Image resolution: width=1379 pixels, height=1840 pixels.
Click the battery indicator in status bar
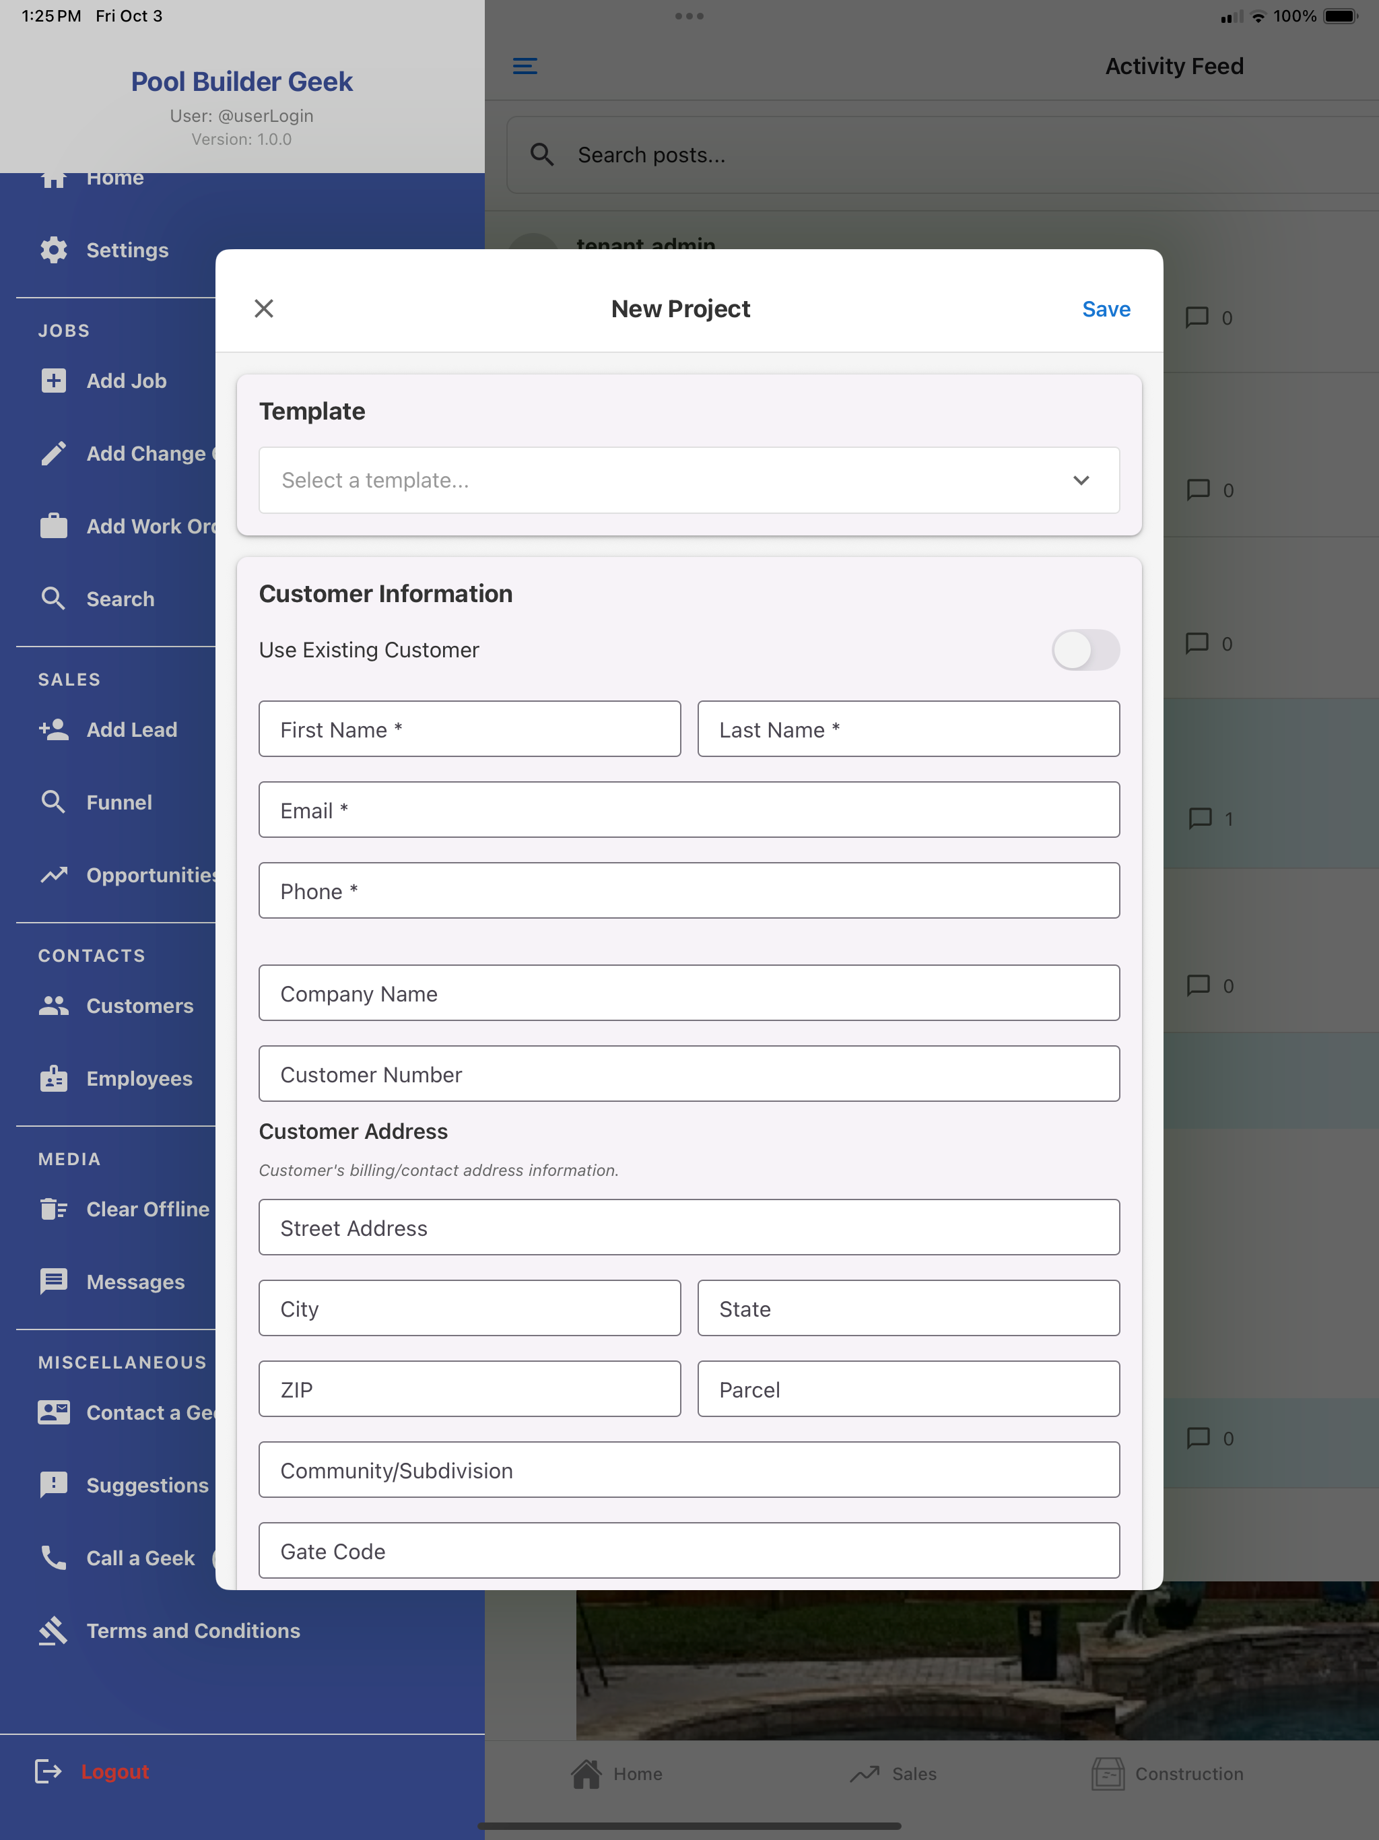coord(1341,15)
